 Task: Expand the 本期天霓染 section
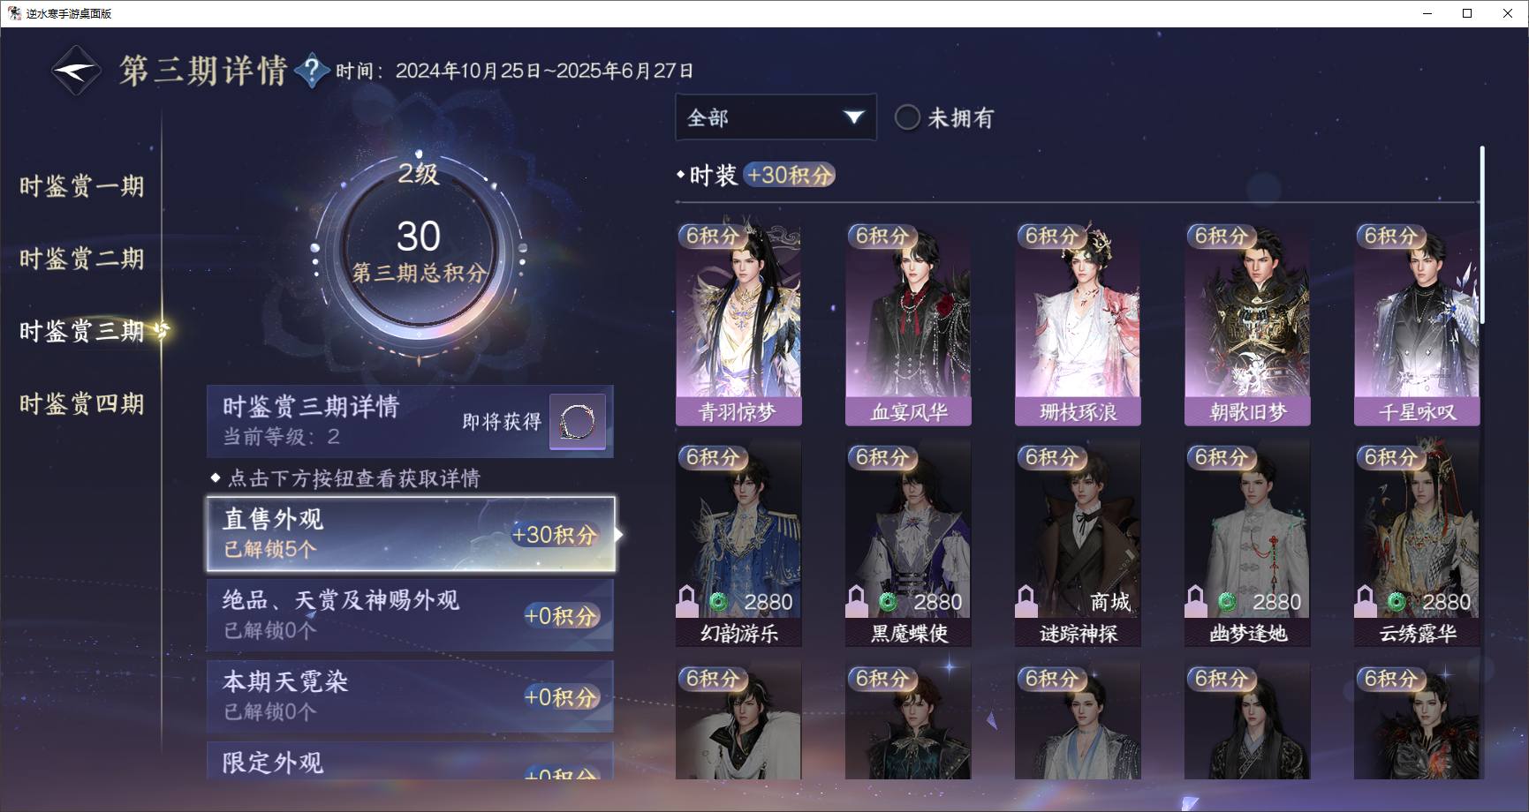(x=411, y=696)
